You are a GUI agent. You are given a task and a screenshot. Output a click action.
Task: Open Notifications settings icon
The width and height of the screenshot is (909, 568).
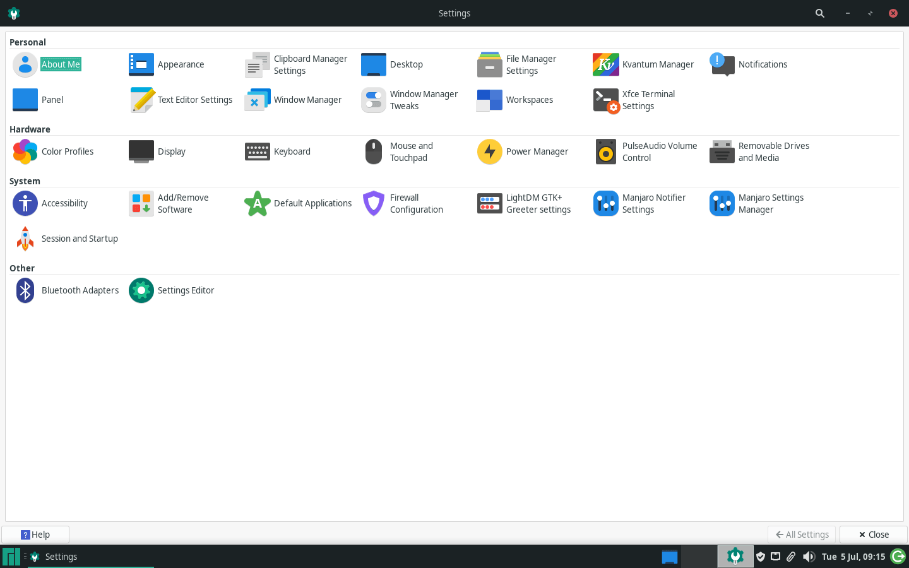(x=722, y=64)
